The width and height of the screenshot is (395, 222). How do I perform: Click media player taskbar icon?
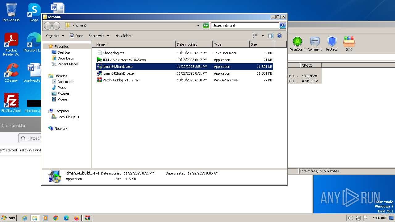45,218
